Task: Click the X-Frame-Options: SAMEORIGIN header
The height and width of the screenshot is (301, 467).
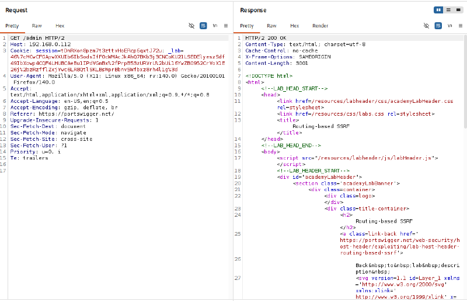Action: tap(288, 57)
